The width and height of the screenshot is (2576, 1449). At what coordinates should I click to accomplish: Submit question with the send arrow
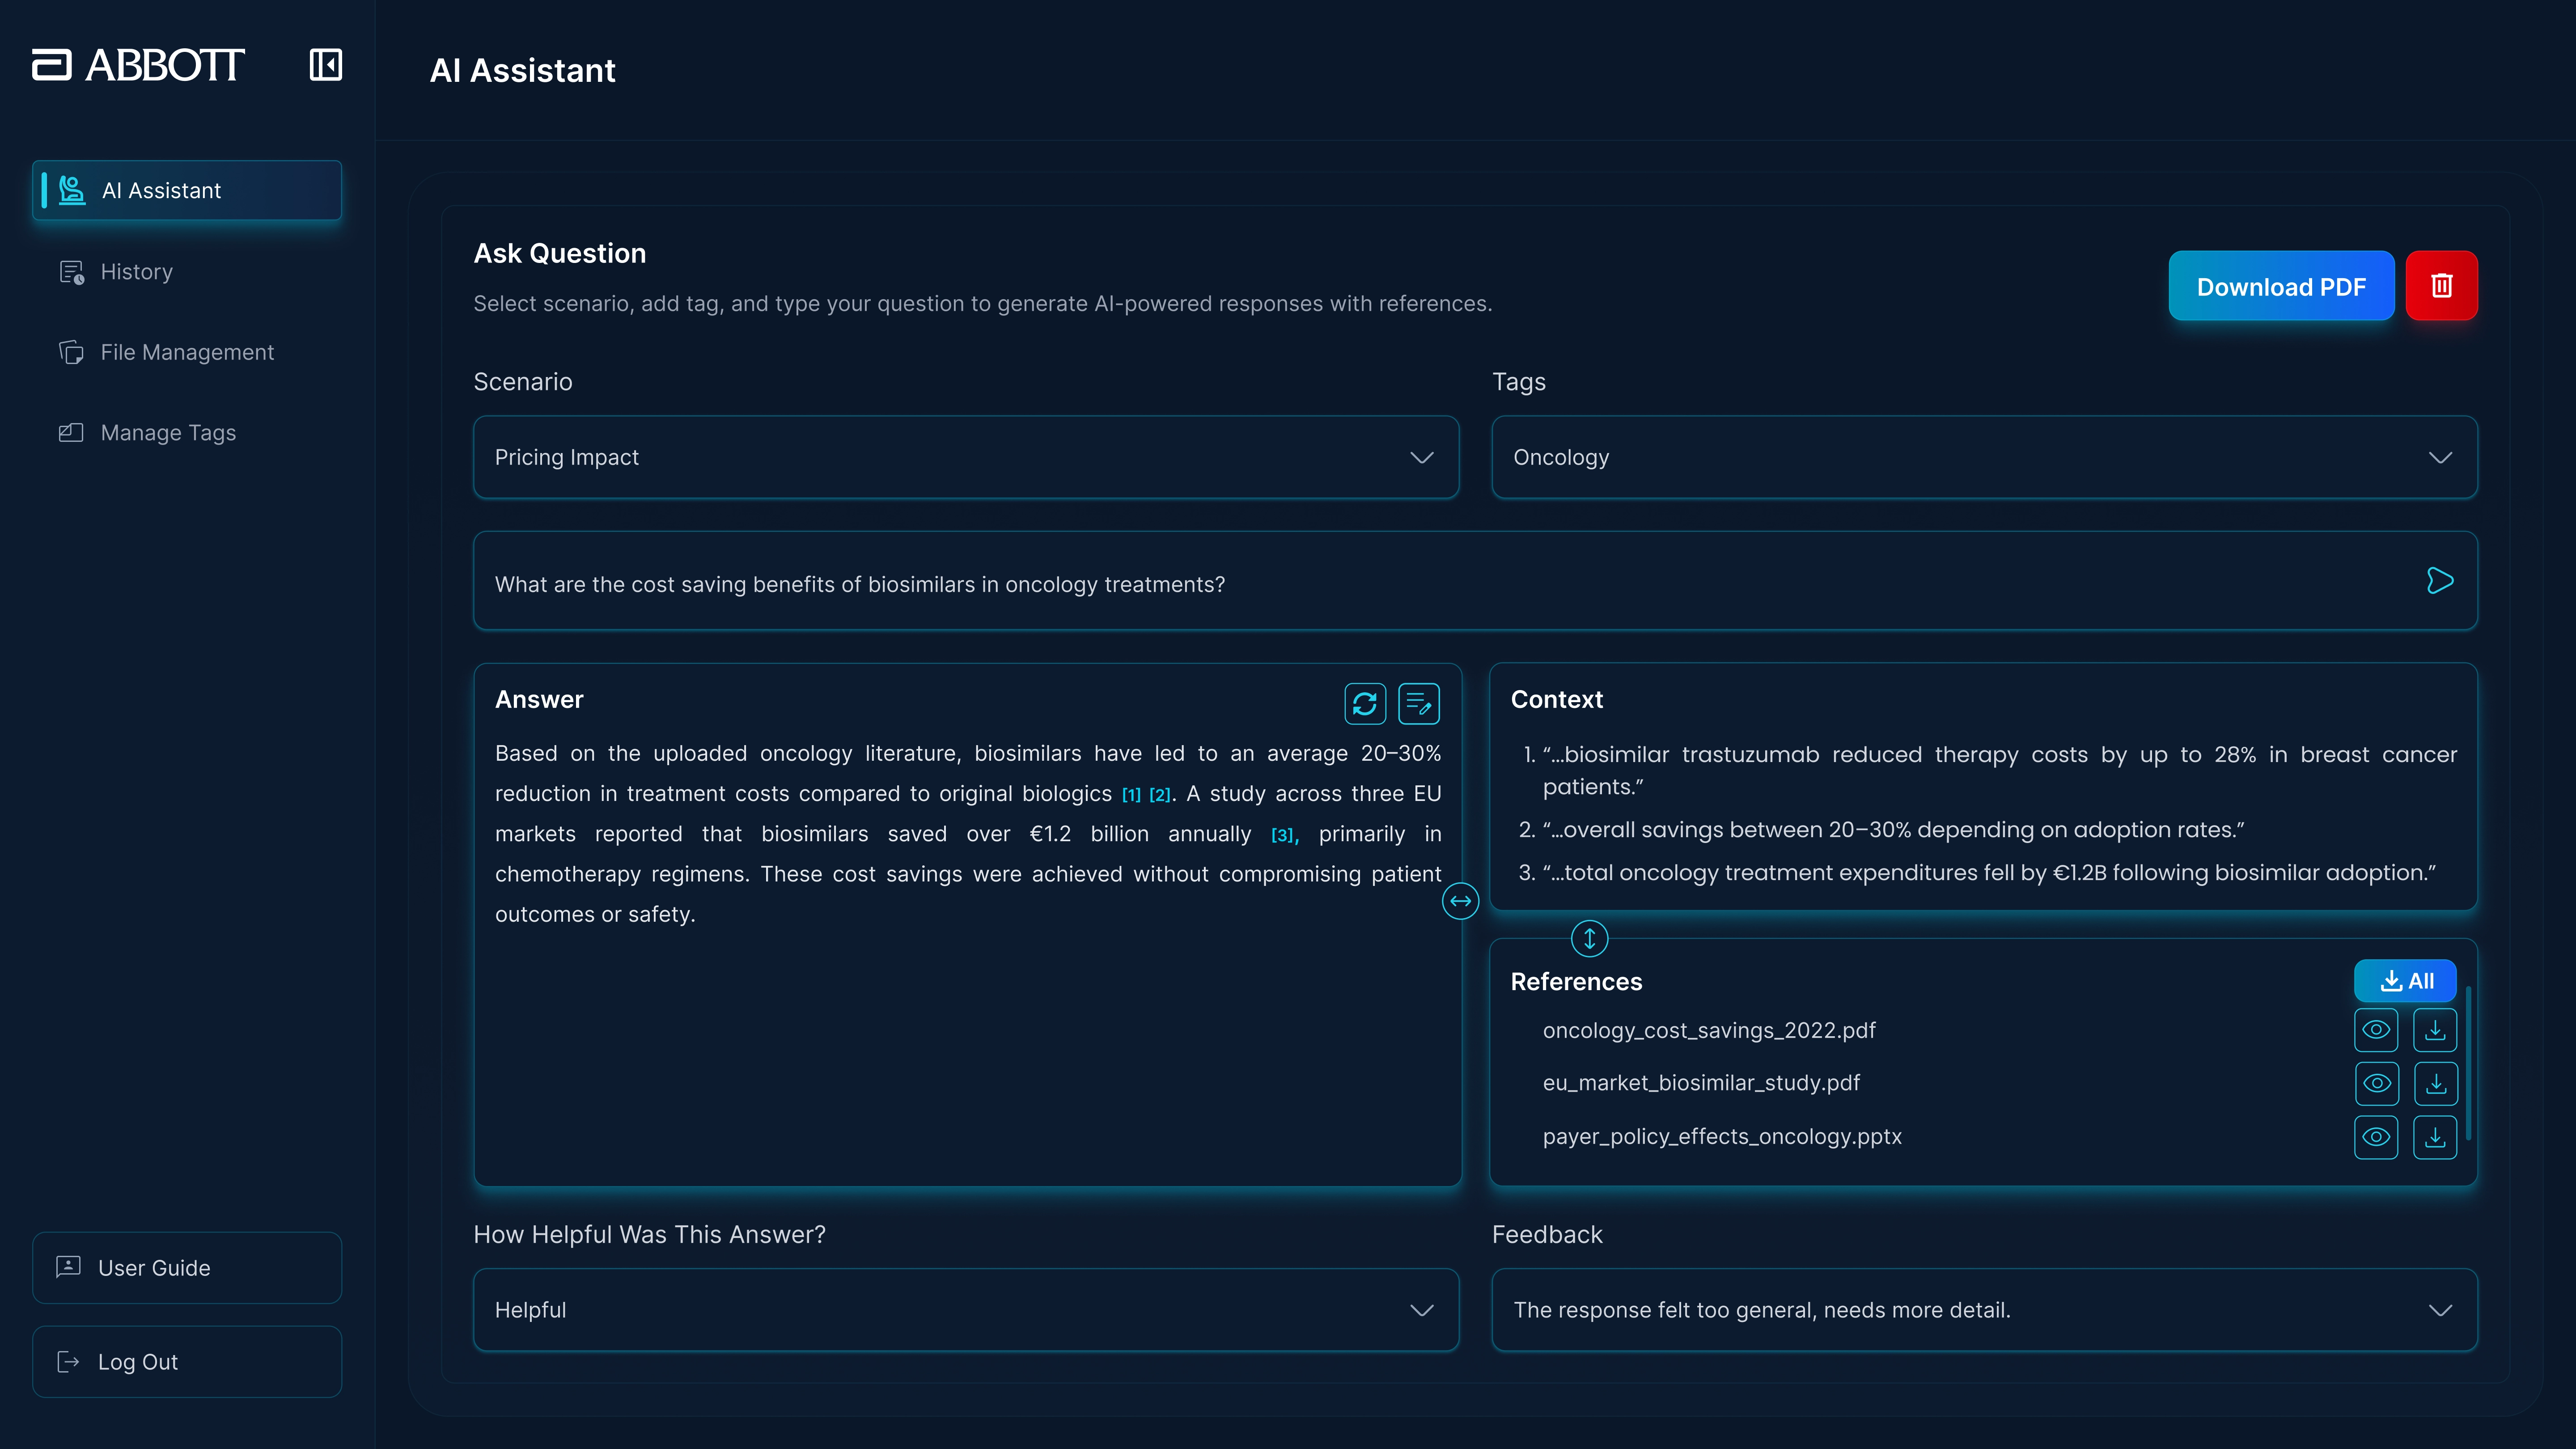[2439, 581]
